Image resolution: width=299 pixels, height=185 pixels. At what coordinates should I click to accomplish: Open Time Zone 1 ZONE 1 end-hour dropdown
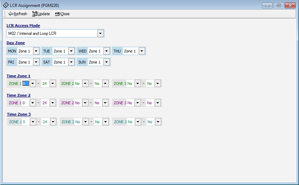click(52, 84)
